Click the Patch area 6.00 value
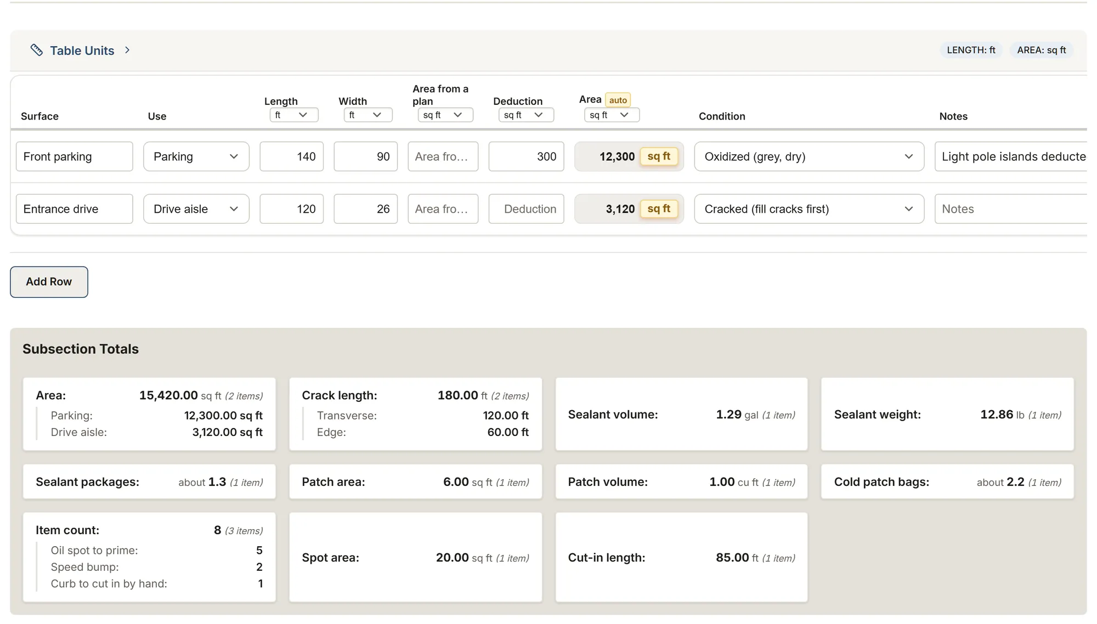Screen dimensions: 1097x624 click(456, 482)
